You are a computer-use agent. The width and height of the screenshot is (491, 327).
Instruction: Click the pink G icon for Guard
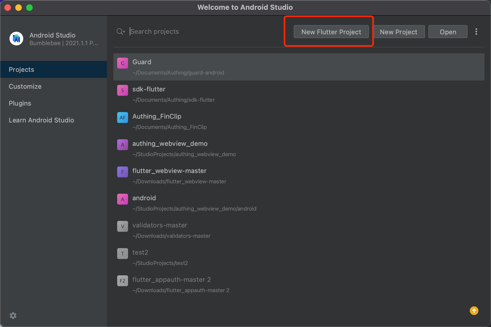pyautogui.click(x=123, y=63)
